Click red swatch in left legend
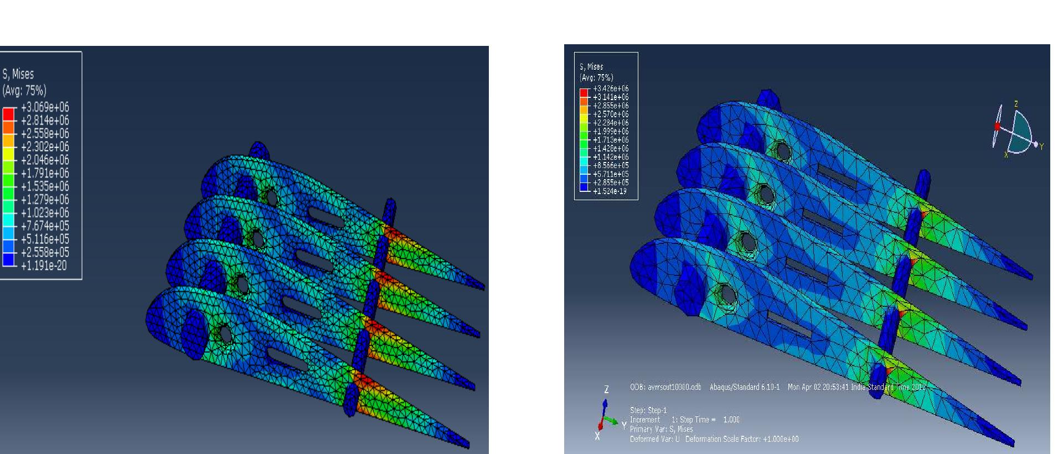This screenshot has height=454, width=1058. tap(8, 114)
